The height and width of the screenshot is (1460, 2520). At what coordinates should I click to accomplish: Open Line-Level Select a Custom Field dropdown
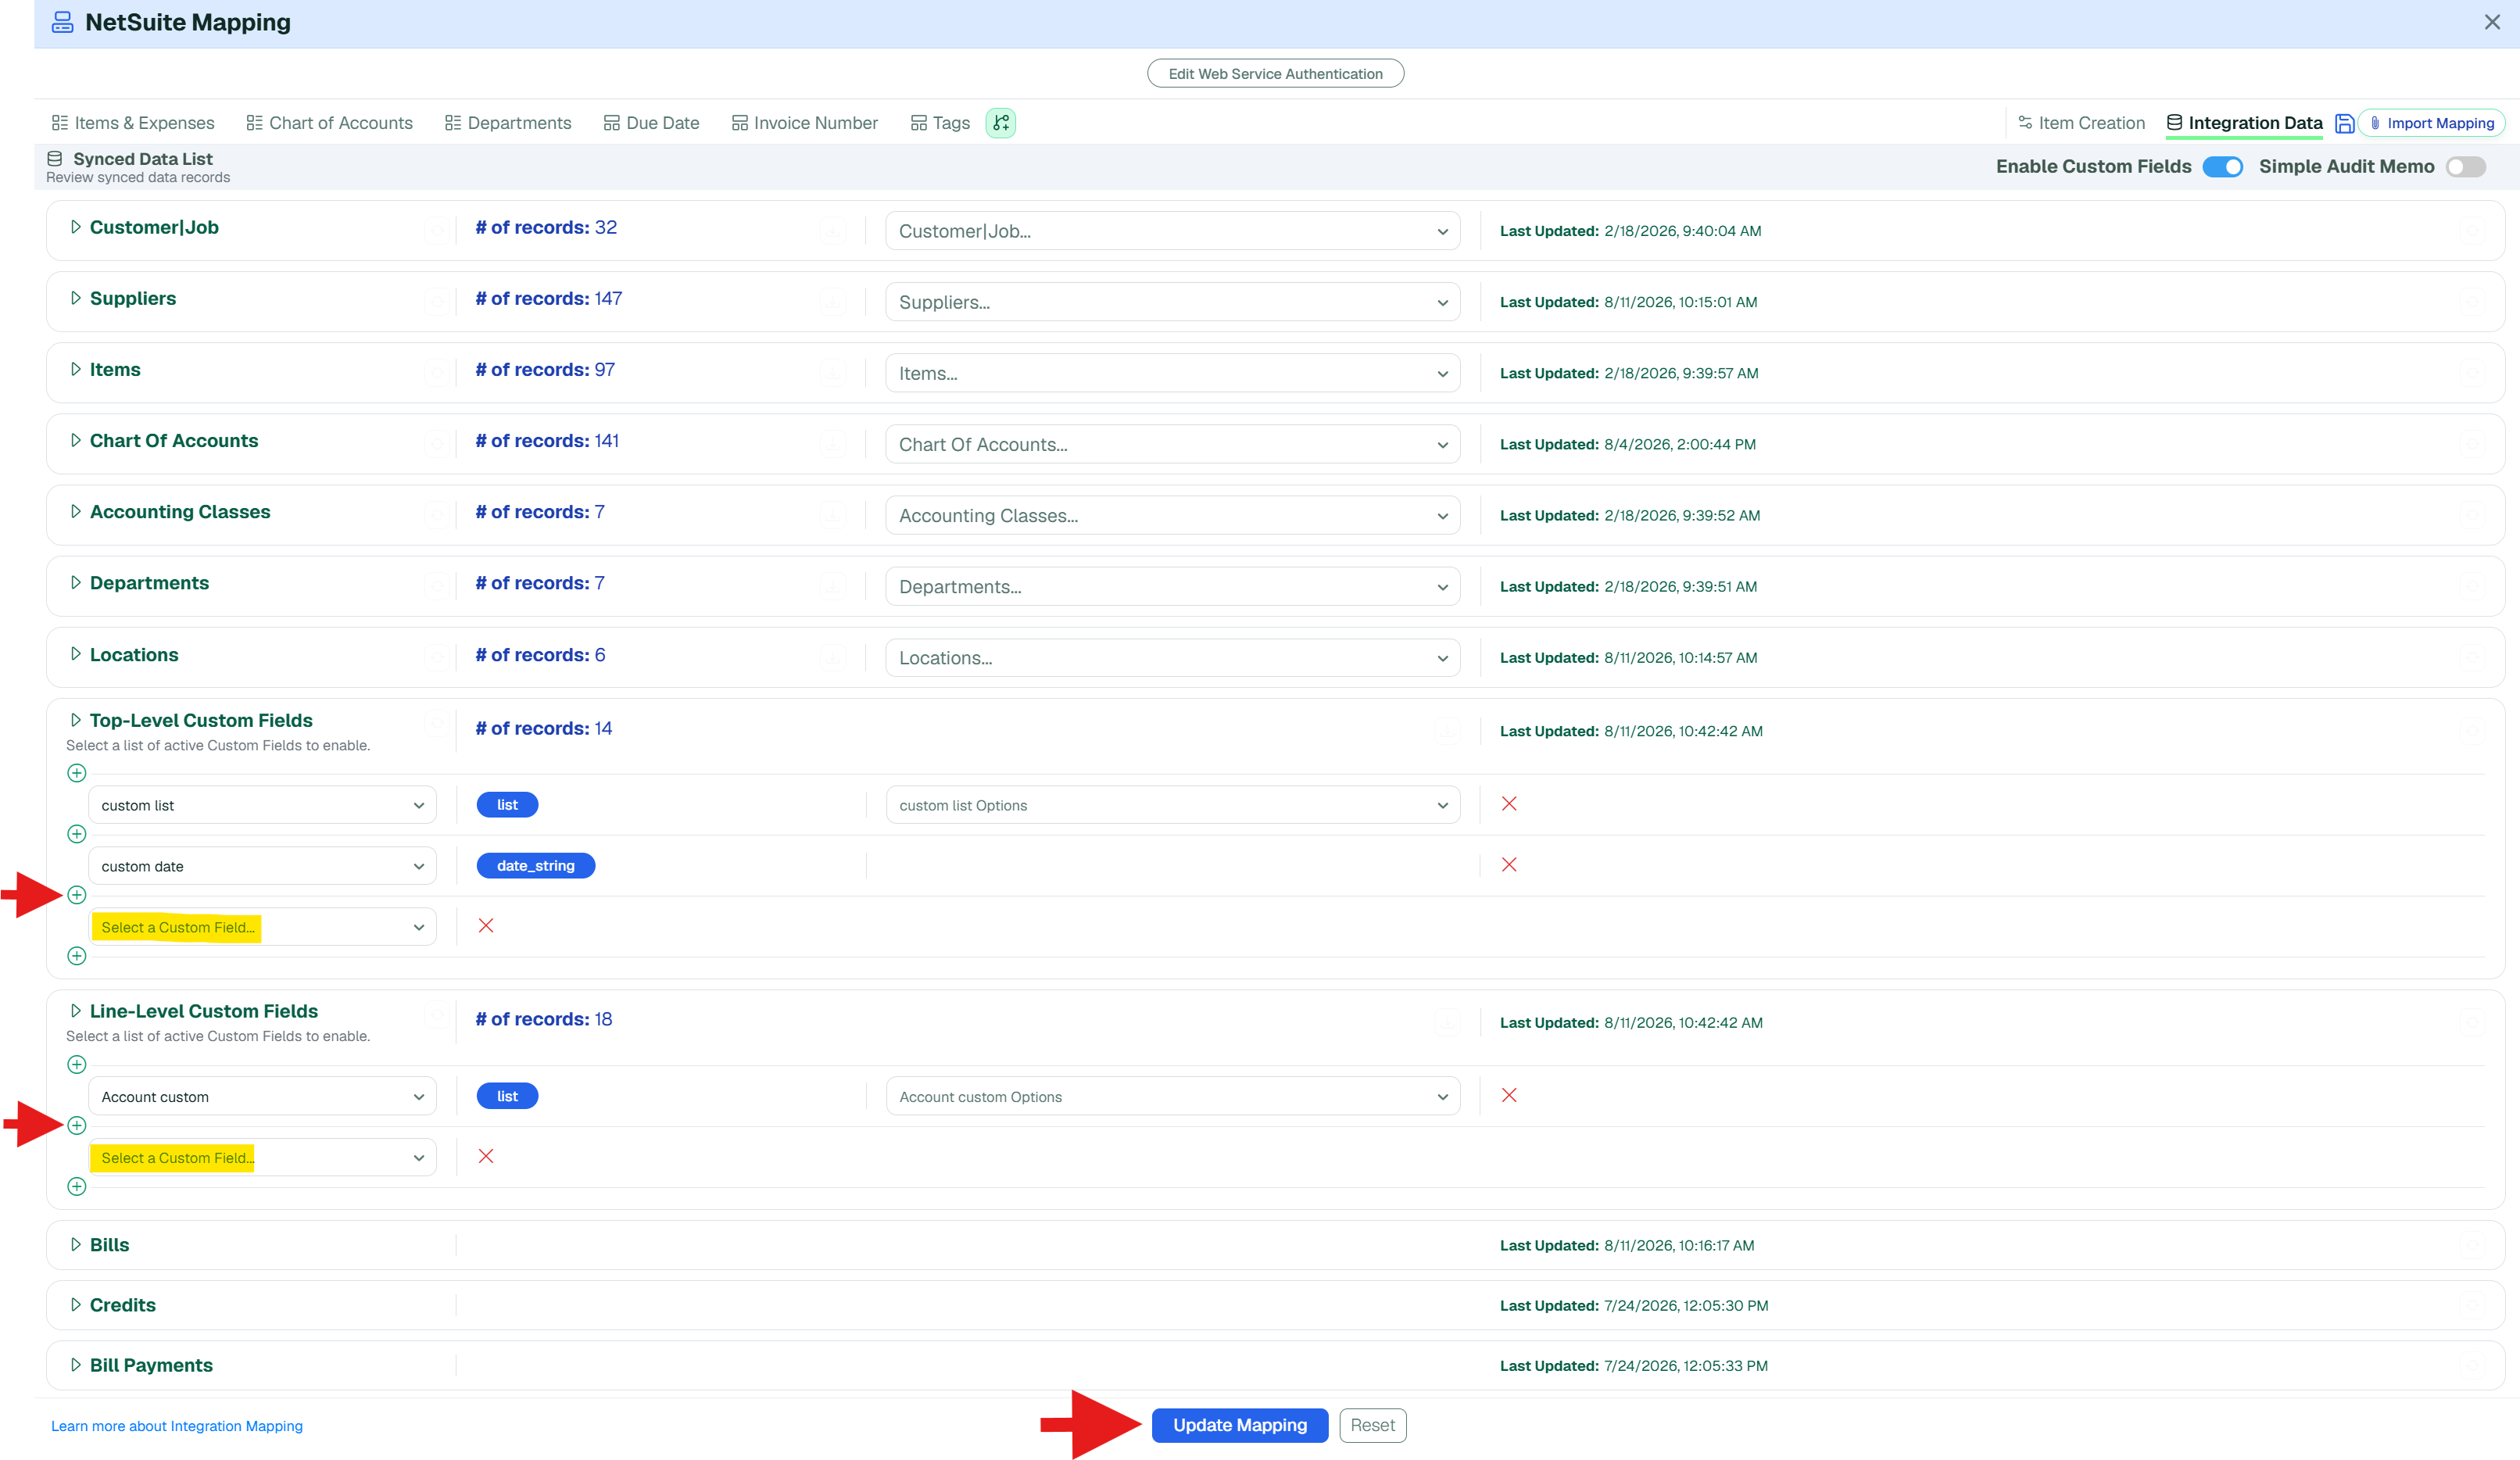[x=262, y=1158]
